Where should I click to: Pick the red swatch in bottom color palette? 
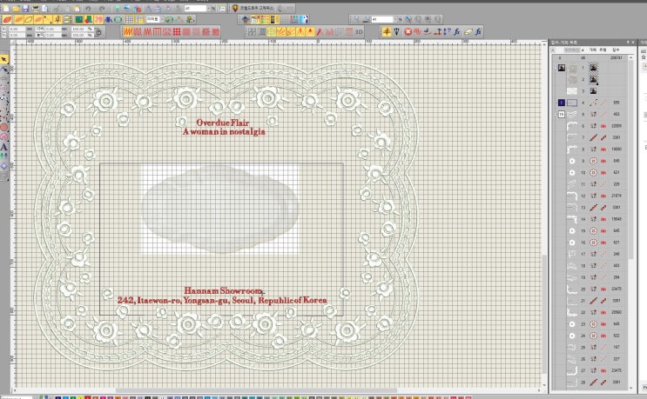click(x=87, y=398)
